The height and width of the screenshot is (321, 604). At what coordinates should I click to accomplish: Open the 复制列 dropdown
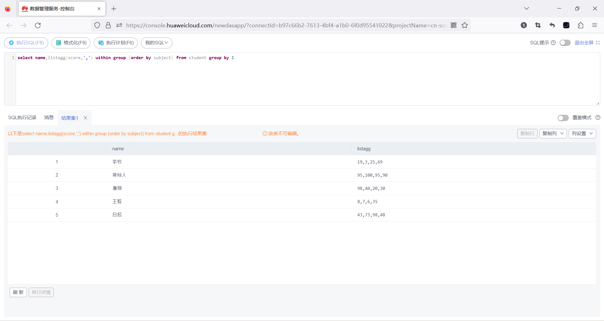click(553, 134)
